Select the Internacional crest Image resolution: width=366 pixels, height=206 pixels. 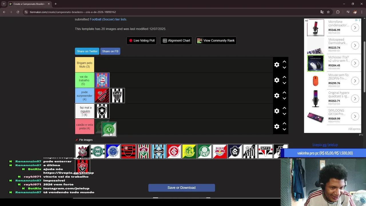click(174, 151)
